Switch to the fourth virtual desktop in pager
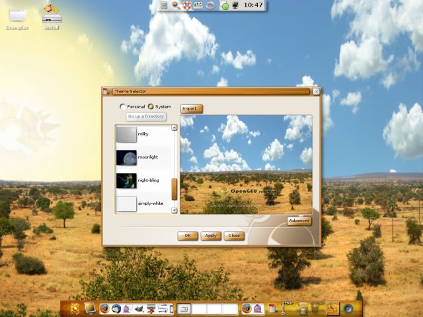This screenshot has width=423, height=317. [230, 309]
